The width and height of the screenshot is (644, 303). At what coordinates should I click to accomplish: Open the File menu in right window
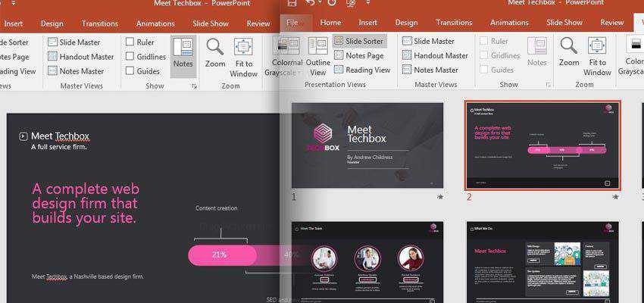click(293, 23)
